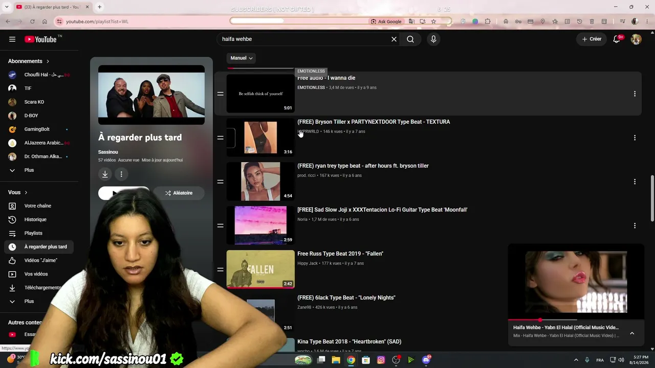Open the YouTube account avatar menu

(636, 39)
